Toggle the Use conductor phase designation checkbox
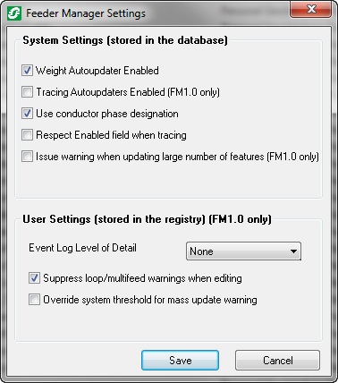 coord(27,114)
